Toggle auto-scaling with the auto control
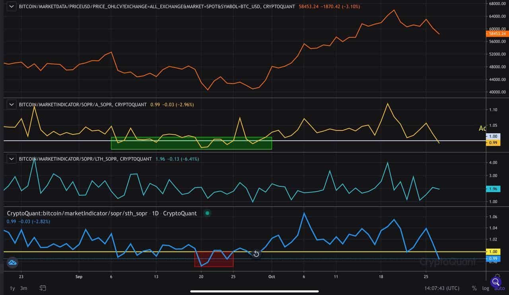Image resolution: width=509 pixels, height=295 pixels. [499, 288]
